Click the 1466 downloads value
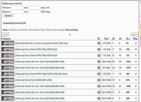 pyautogui.click(x=128, y=86)
